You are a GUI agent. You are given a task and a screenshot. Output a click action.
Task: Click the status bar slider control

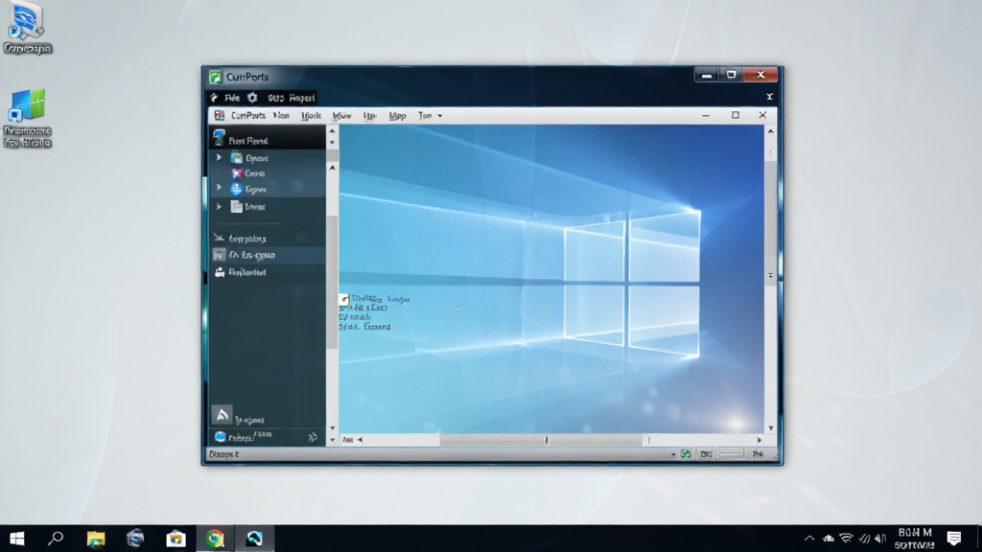731,453
